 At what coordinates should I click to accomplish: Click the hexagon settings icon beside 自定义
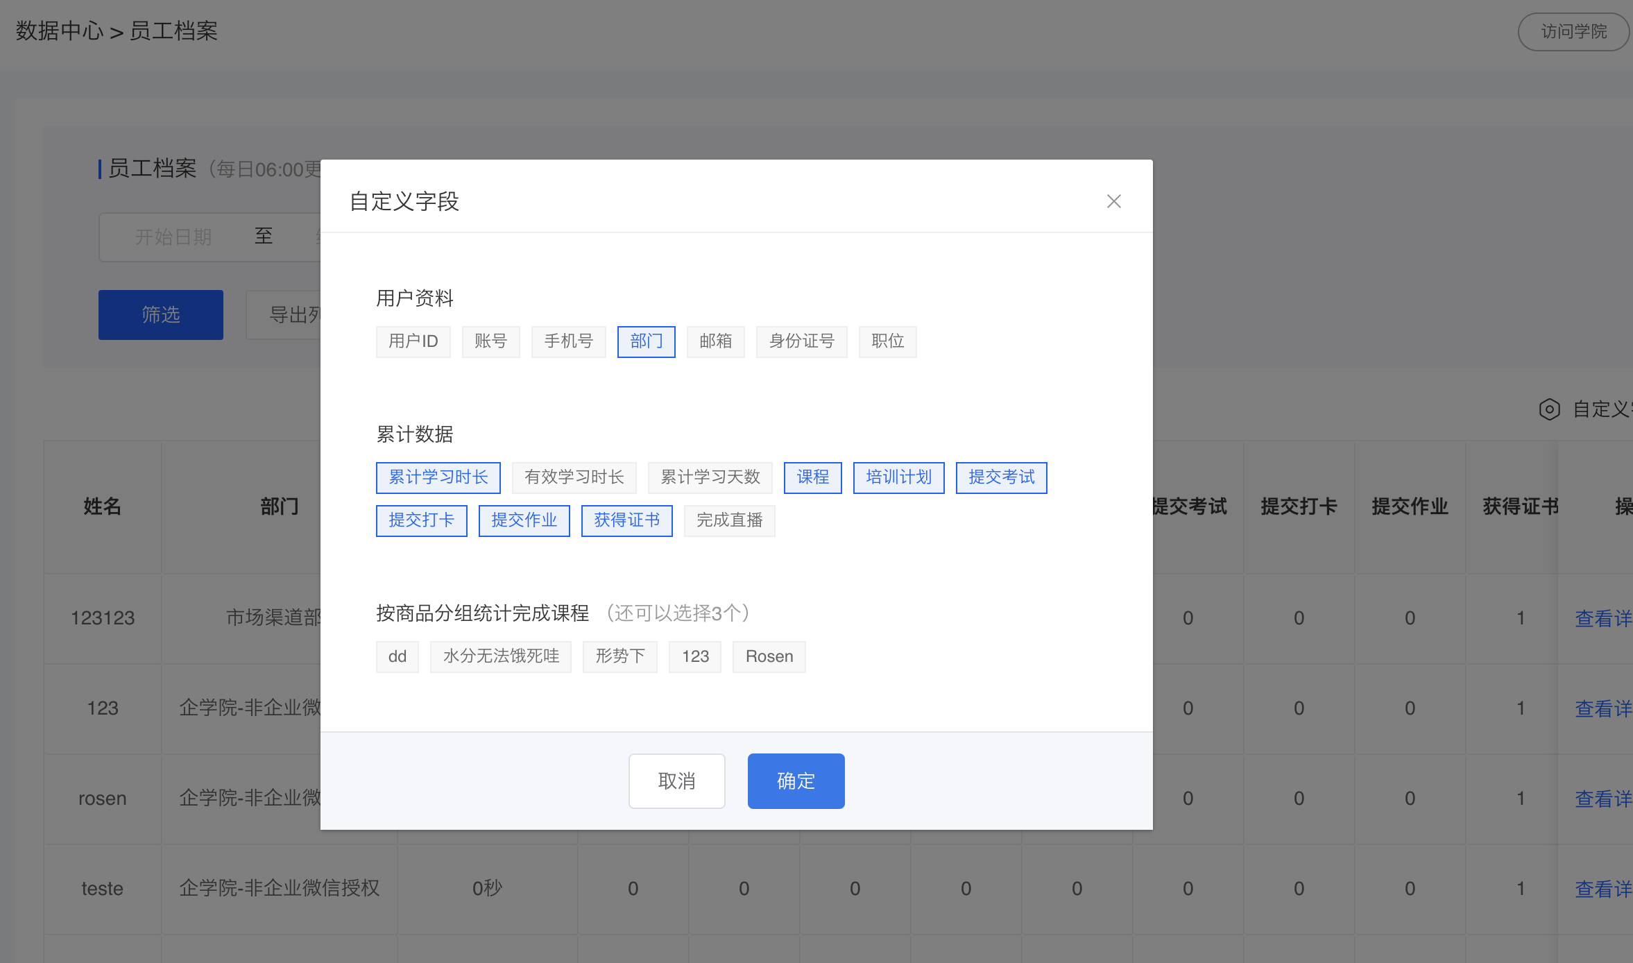pos(1549,409)
